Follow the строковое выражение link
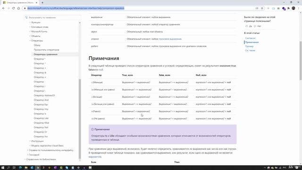This screenshot has width=302, height=170. [170, 39]
